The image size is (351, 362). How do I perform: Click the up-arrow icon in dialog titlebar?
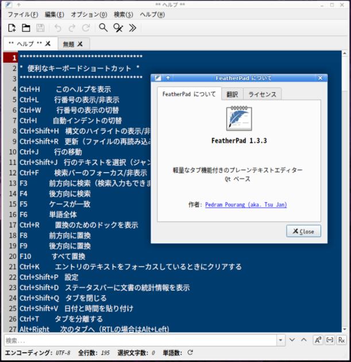click(x=168, y=78)
